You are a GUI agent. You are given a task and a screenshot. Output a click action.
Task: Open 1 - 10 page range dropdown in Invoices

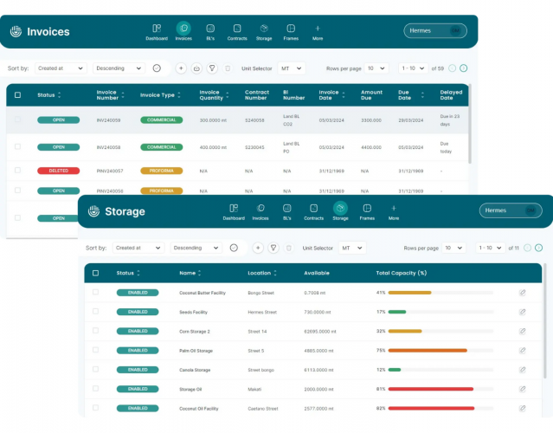[414, 68]
